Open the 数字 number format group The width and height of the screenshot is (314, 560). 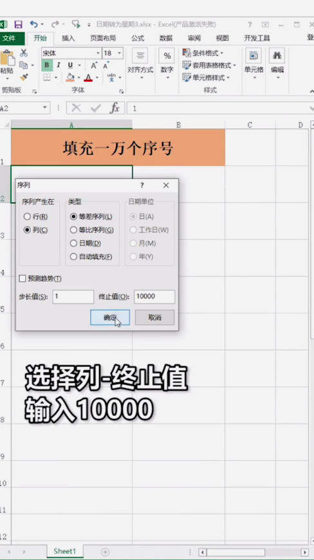pyautogui.click(x=167, y=64)
